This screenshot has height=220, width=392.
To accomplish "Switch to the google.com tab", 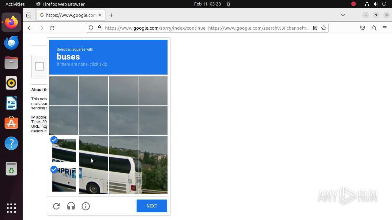I will click(71, 15).
